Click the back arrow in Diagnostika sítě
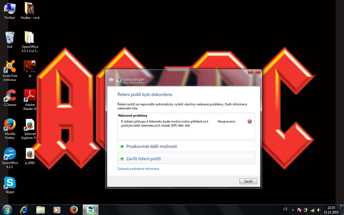Screen dimensions: 344x215 click(111, 81)
